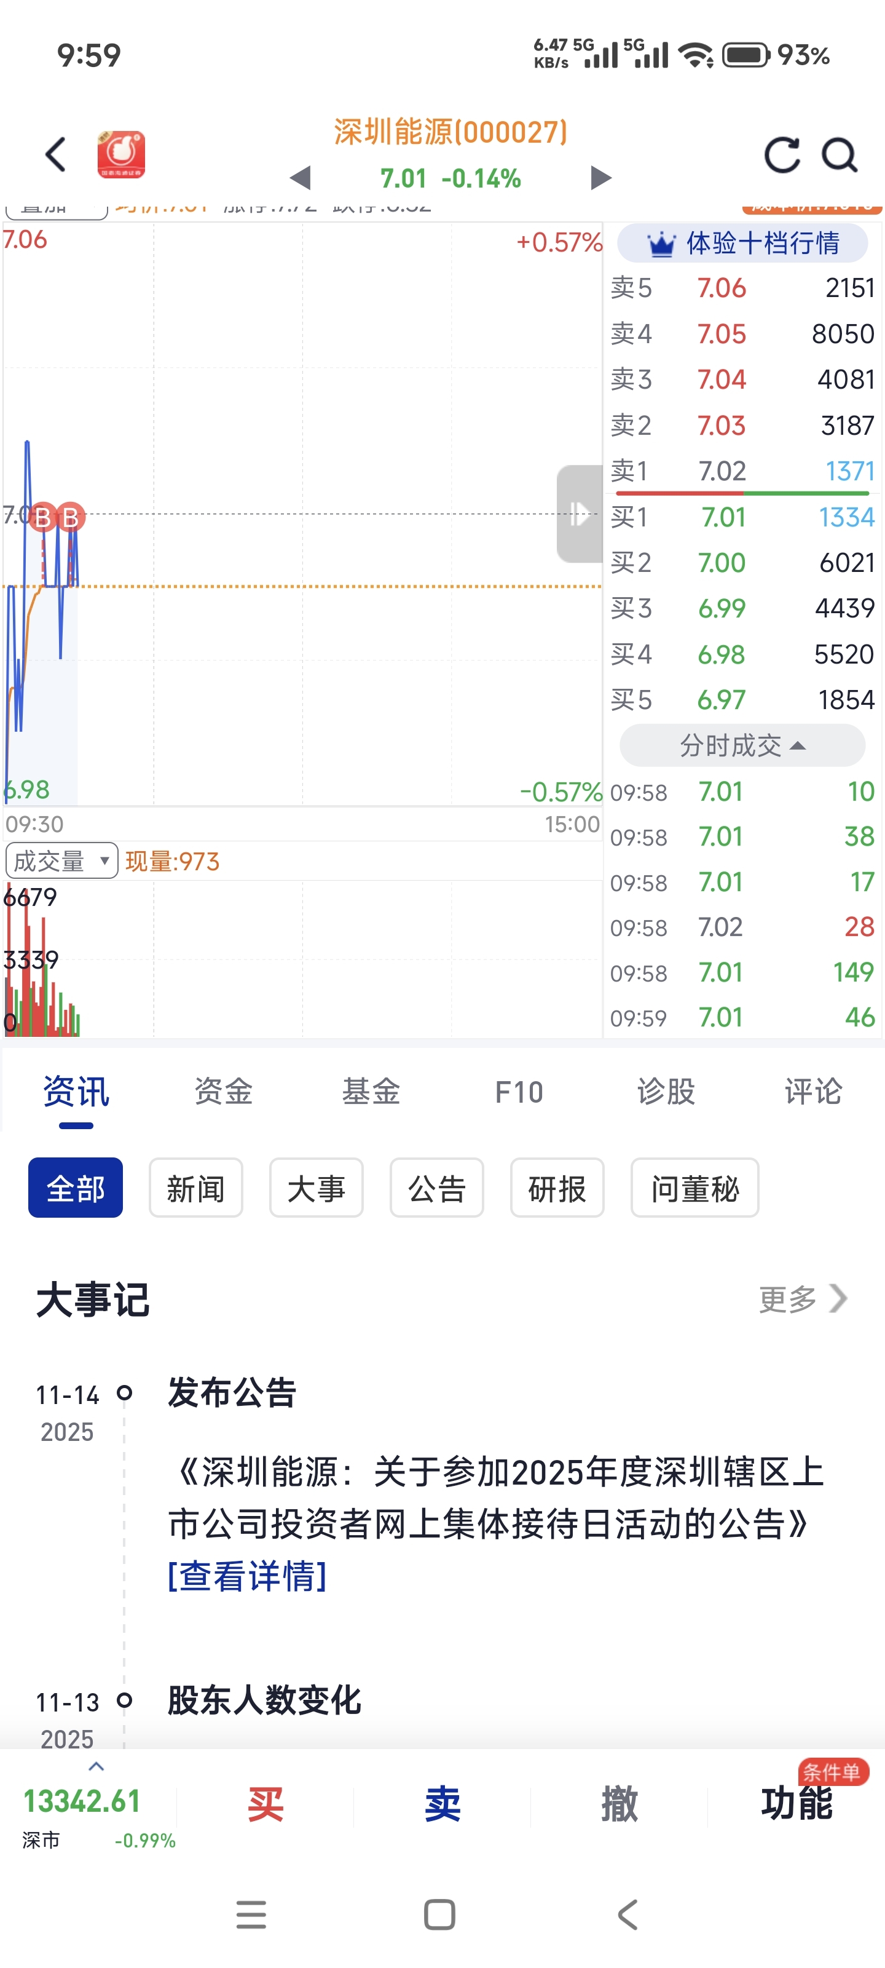This screenshot has height=1968, width=885.
Task: Select the 买5 price 6.97 row
Action: click(x=742, y=700)
